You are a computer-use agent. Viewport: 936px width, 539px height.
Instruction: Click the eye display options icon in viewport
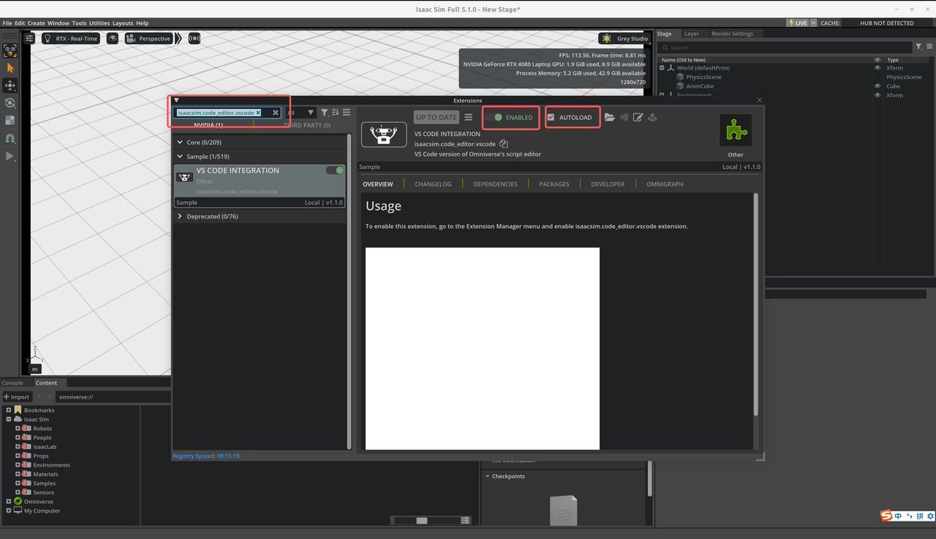tap(113, 38)
